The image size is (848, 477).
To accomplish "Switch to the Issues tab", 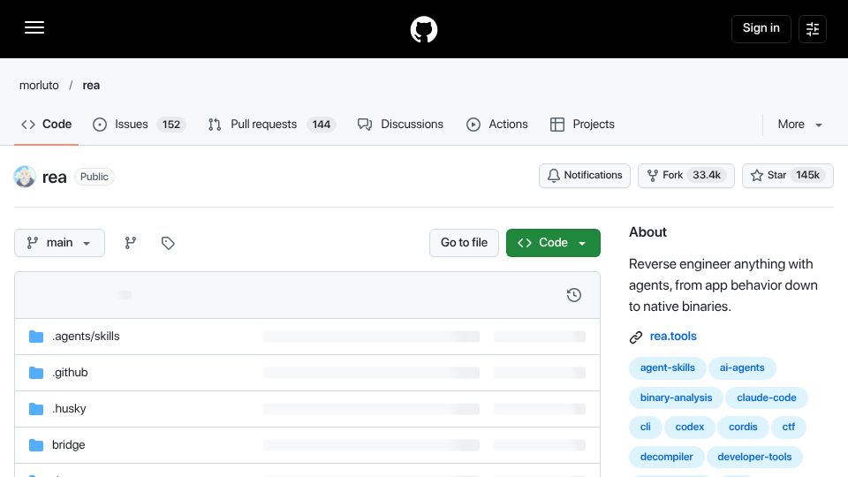I will (x=139, y=125).
